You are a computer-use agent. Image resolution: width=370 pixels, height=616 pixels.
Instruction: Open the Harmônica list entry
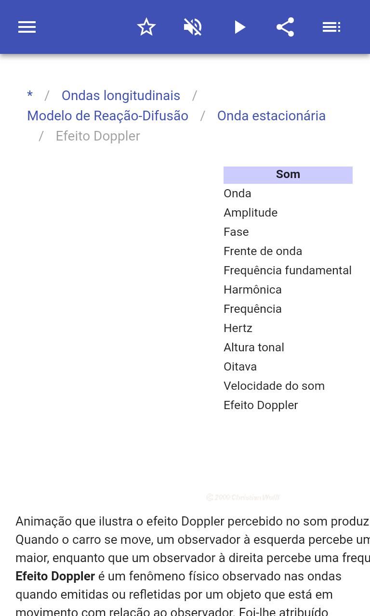click(252, 289)
